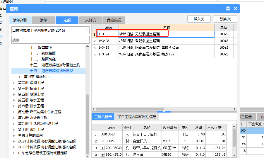The image size is (264, 158).
Task: Click horizontal scrollbar left arrow
Action: (94, 109)
